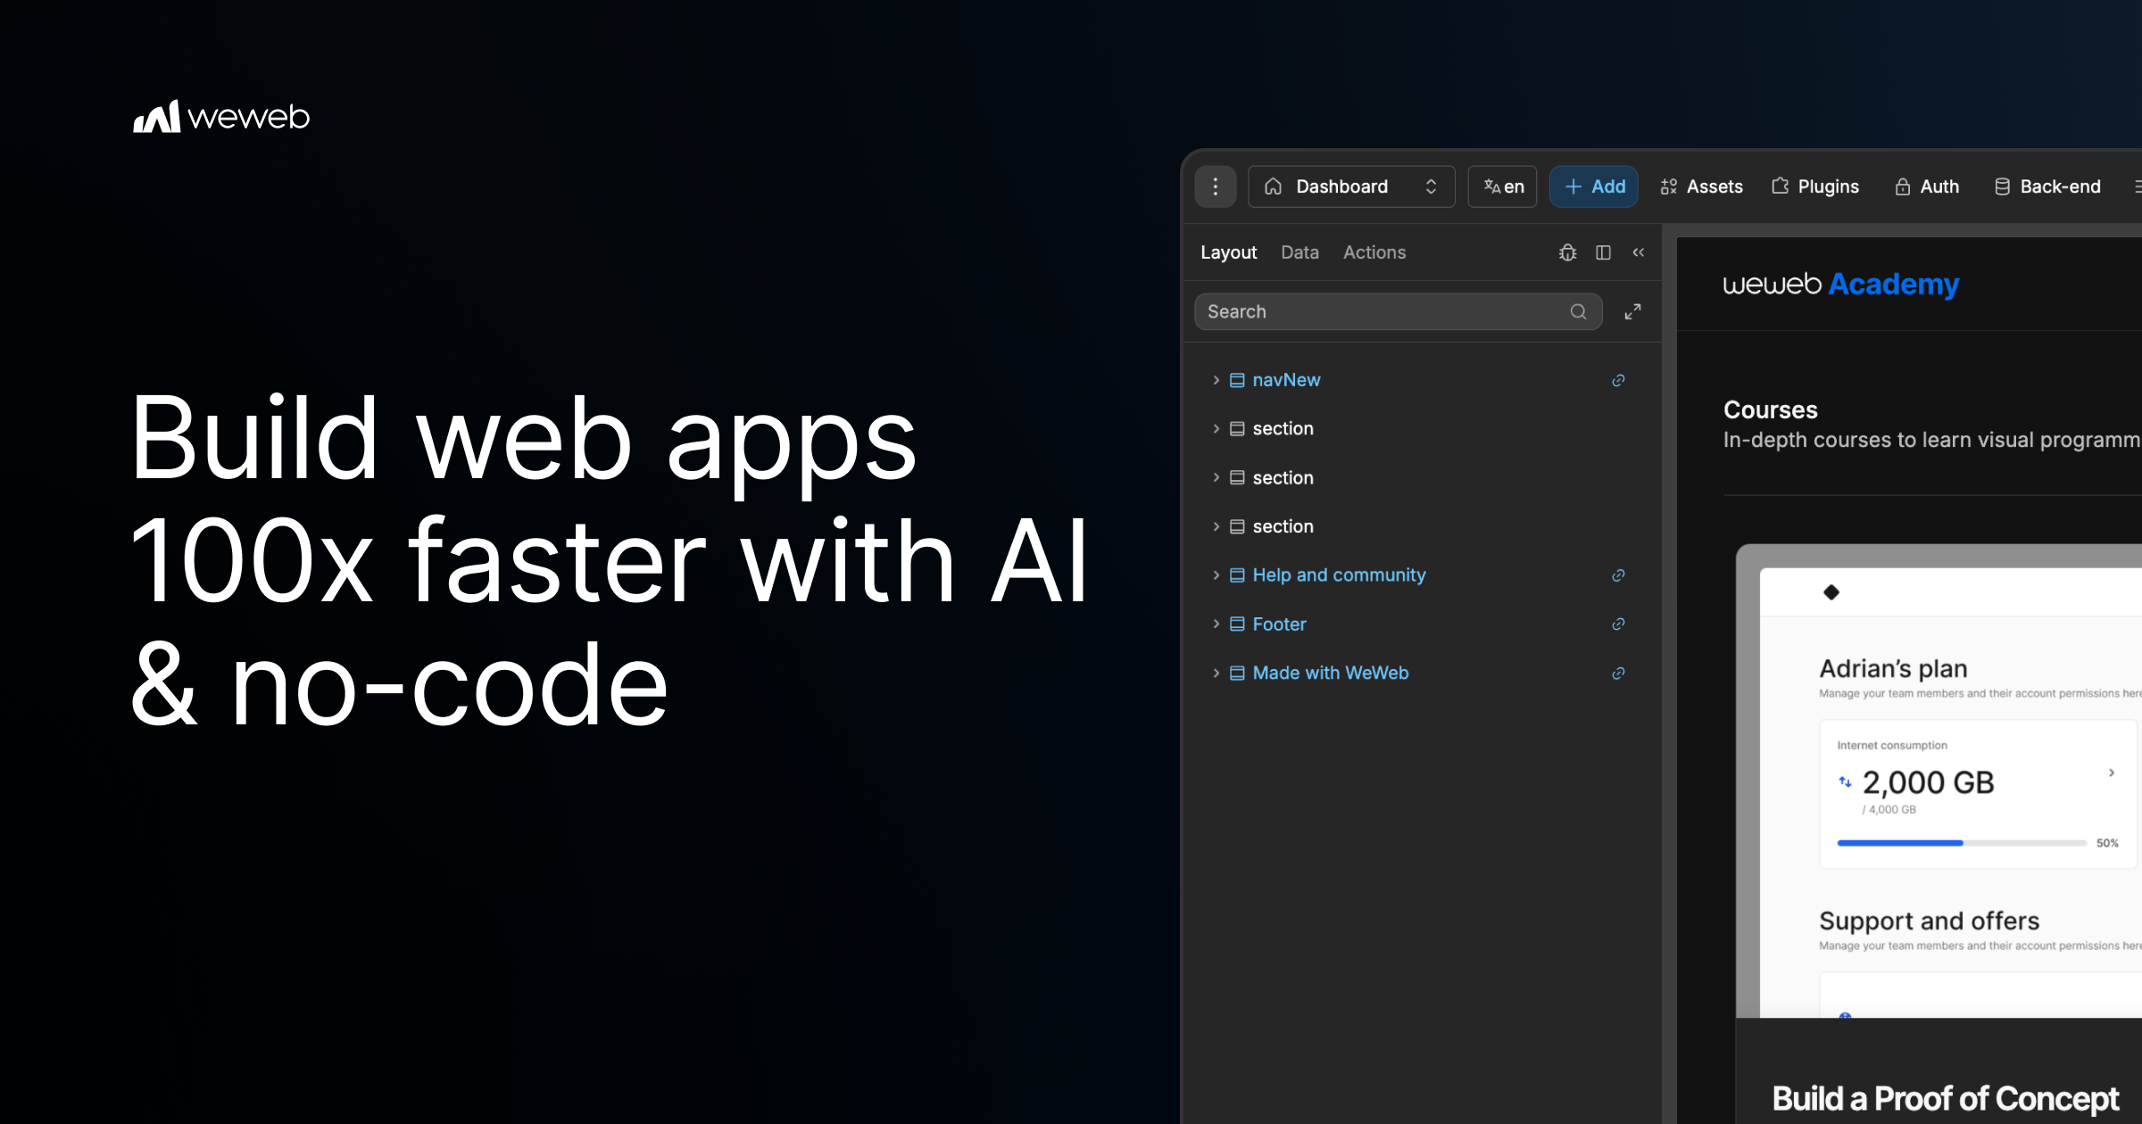Image resolution: width=2142 pixels, height=1124 pixels.
Task: Open the Auth settings
Action: pos(1927,186)
